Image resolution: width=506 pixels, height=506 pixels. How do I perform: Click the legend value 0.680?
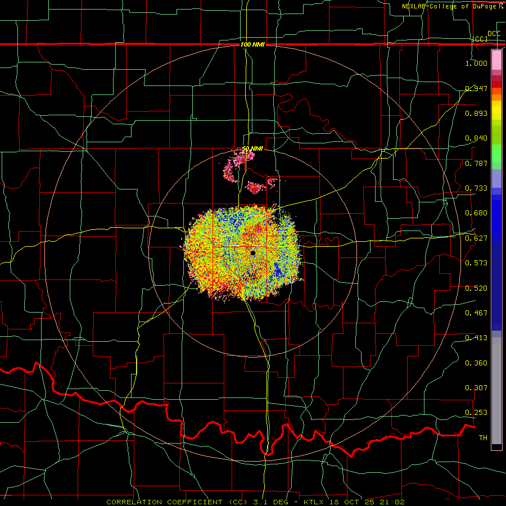click(476, 213)
